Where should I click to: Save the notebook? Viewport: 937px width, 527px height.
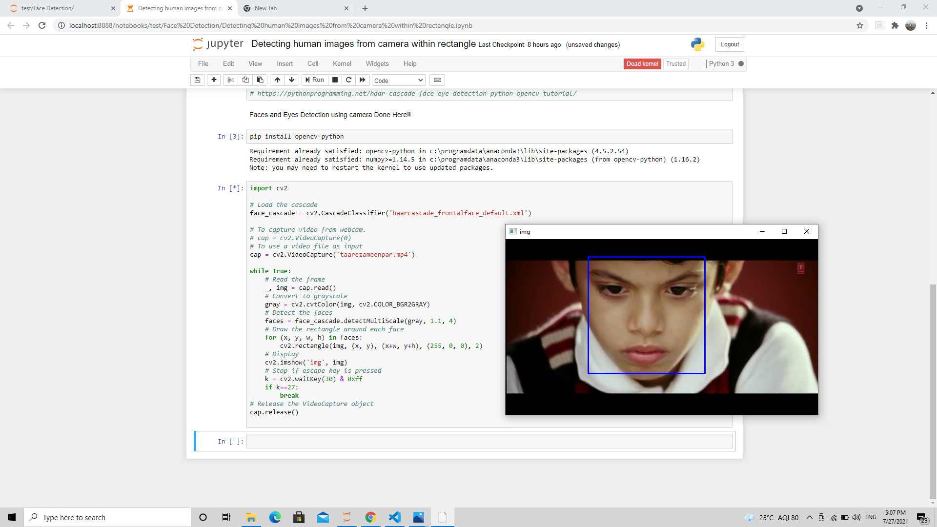[x=197, y=80]
